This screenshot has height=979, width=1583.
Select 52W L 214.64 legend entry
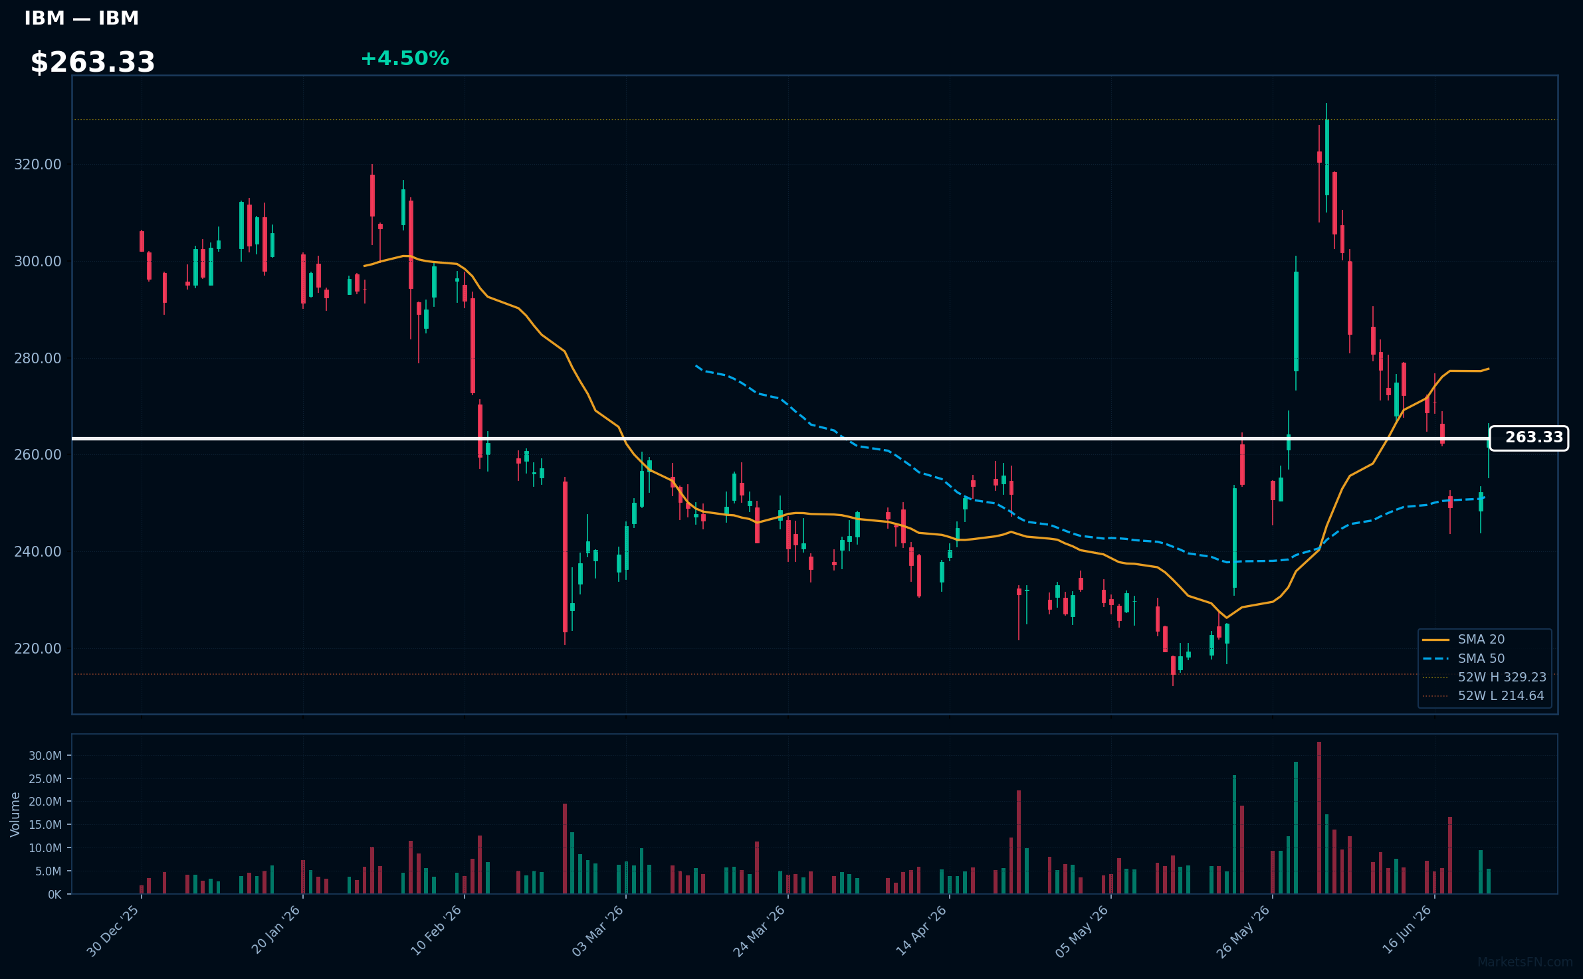1483,696
